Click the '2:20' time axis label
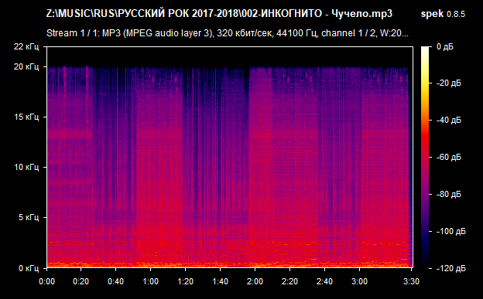This screenshot has width=483, height=299. 289,281
